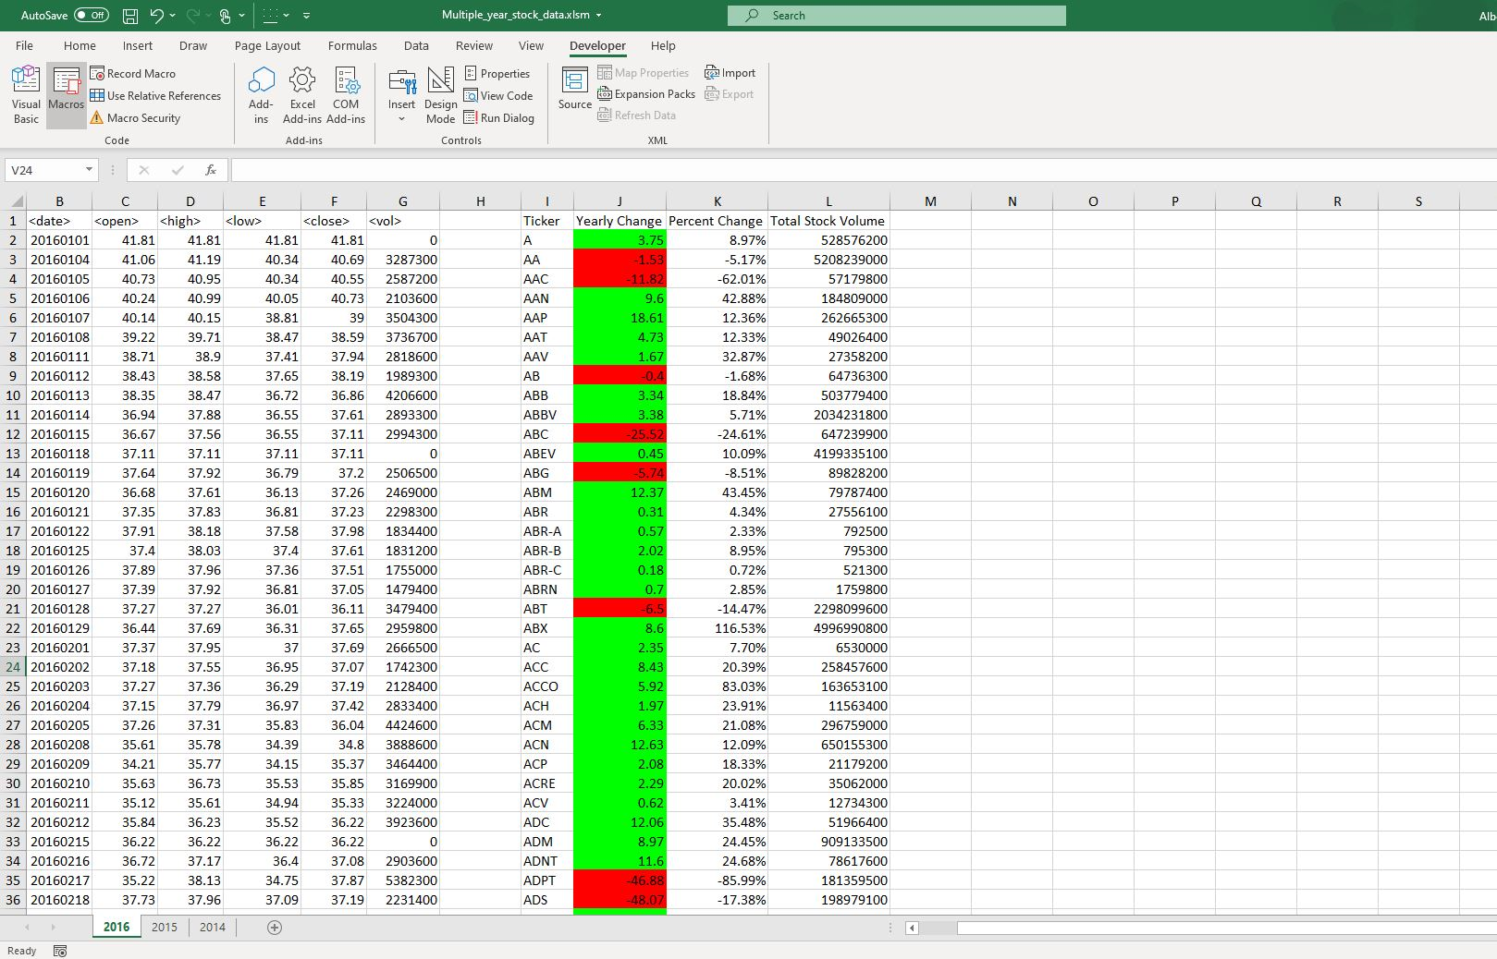Show the Properties pane
The image size is (1497, 959).
coord(499,73)
